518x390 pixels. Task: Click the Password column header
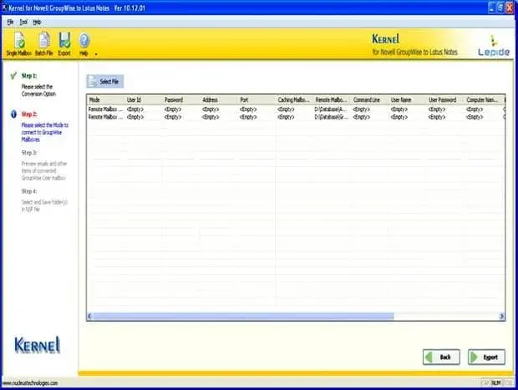(x=181, y=99)
